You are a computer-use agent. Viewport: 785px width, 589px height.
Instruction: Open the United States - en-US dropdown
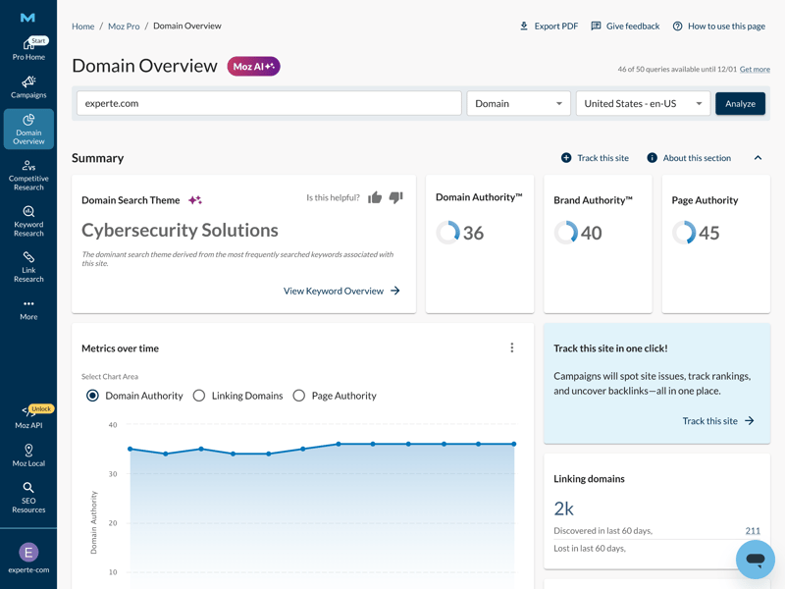643,103
